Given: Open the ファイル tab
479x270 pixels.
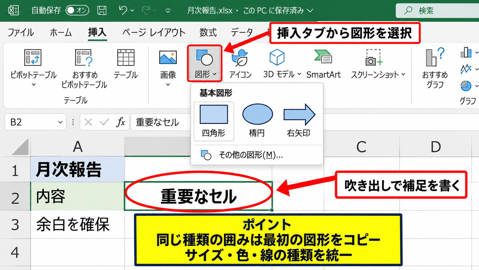Looking at the screenshot, I should point(21,32).
